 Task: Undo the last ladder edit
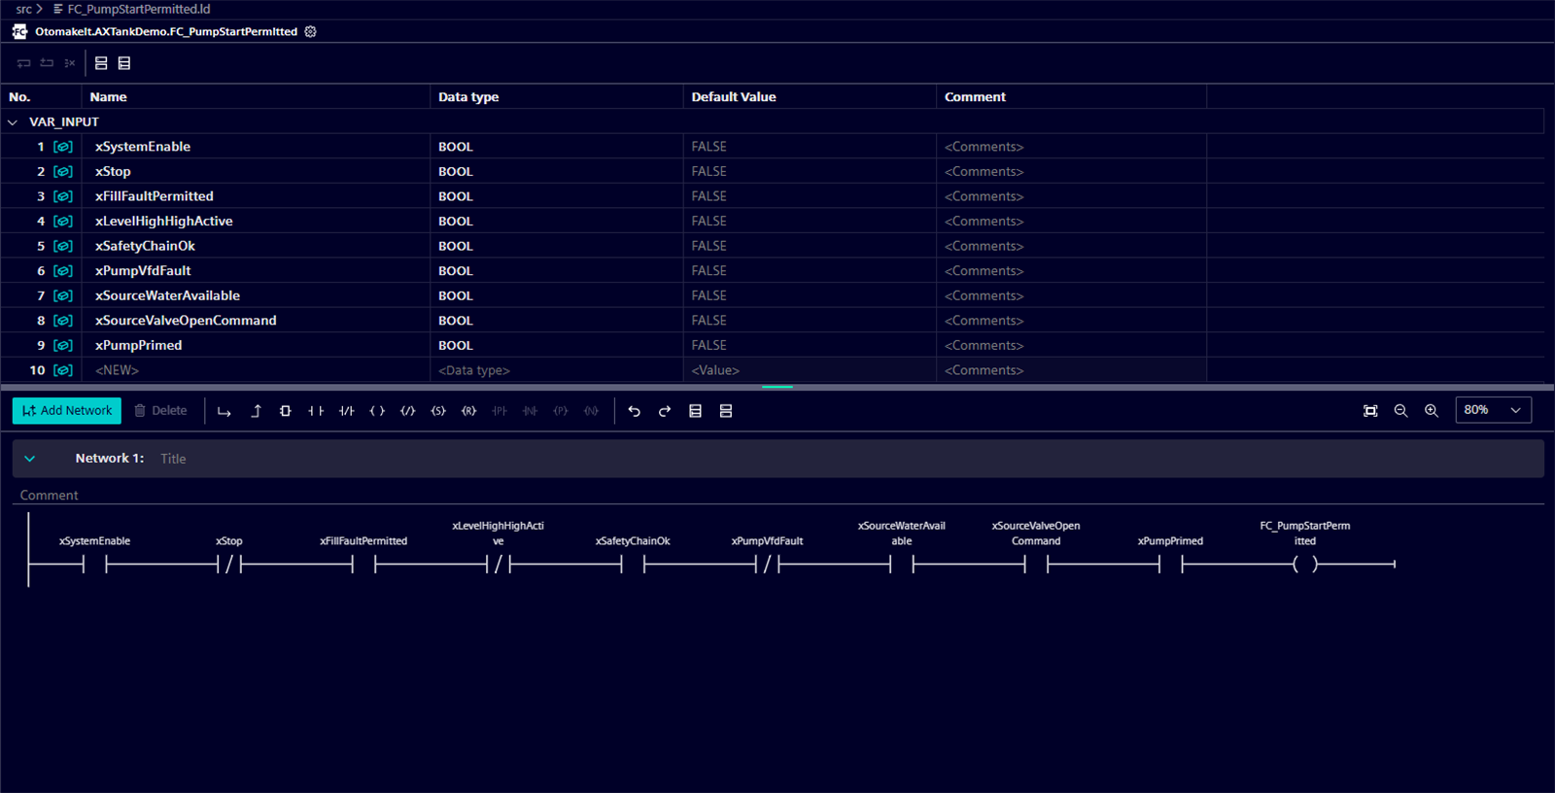click(x=635, y=411)
